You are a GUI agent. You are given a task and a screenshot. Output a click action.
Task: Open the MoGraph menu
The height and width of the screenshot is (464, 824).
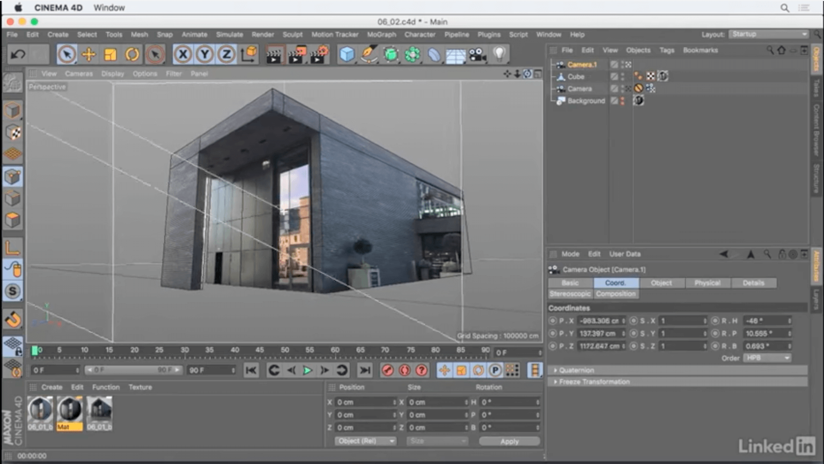point(381,35)
